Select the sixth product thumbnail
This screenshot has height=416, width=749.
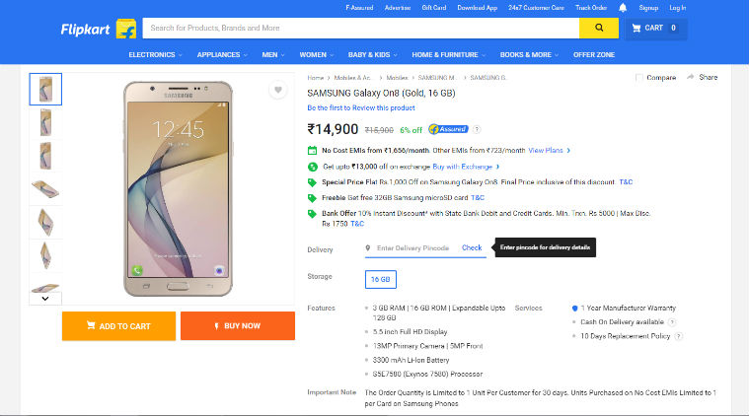(x=45, y=256)
